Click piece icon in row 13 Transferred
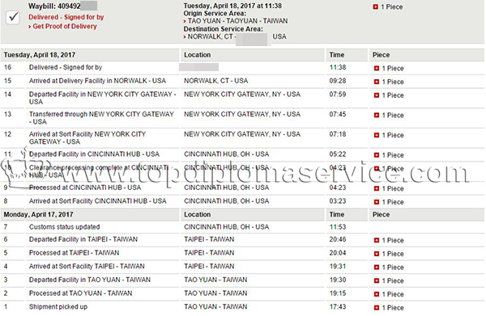 [377, 116]
